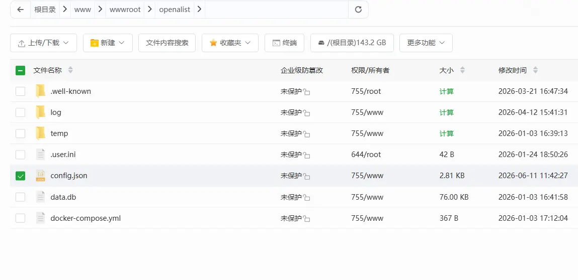Click lock icon in temp row
Viewport: 578px width, 280px height.
click(306, 134)
